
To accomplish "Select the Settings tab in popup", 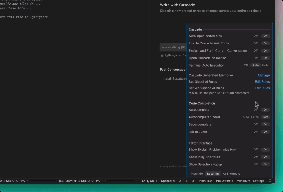I will (x=213, y=174).
